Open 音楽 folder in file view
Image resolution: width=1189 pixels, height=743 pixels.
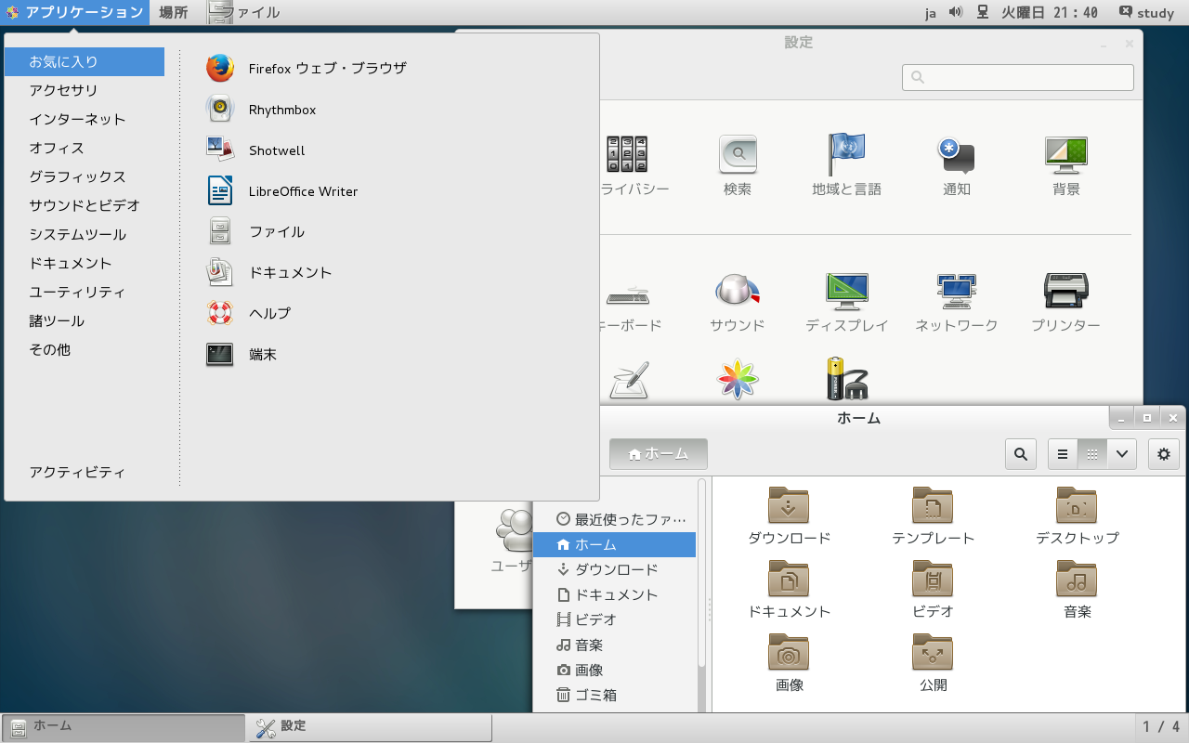pos(1077,589)
